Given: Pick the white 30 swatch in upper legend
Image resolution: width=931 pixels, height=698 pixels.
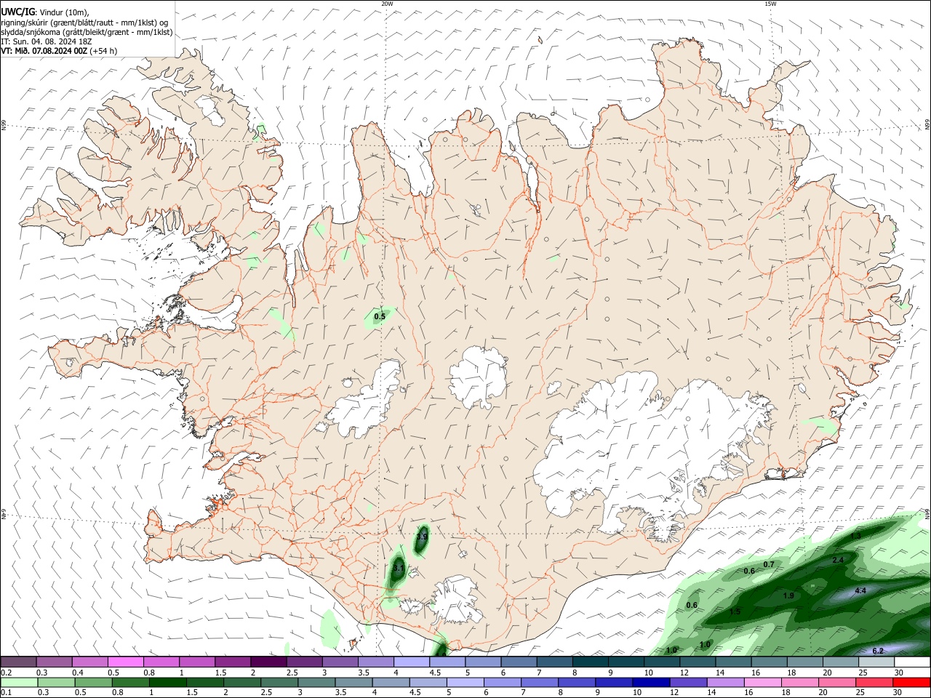Looking at the screenshot, I should pos(912,662).
